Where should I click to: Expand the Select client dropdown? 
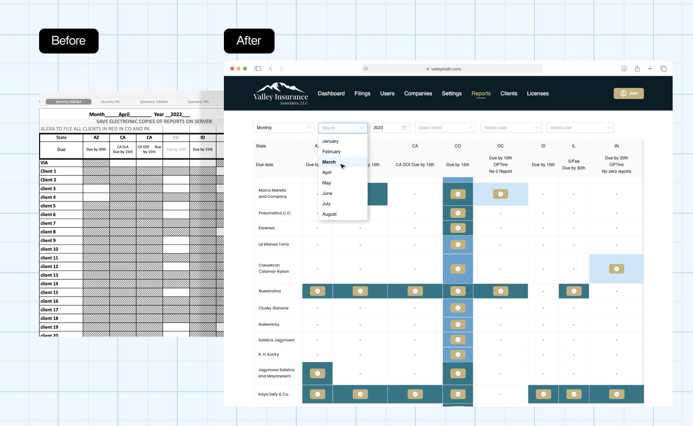pos(446,128)
